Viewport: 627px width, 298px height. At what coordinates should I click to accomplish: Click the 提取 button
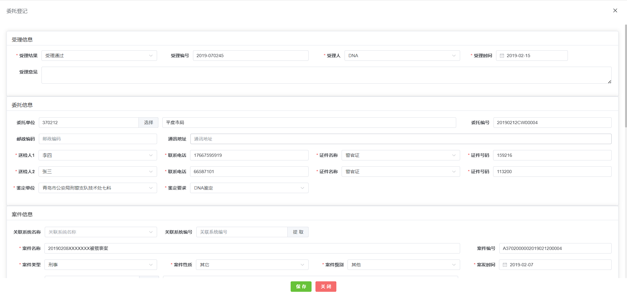point(298,232)
